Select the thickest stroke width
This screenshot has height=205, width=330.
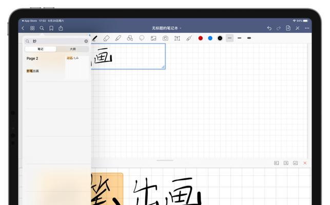coord(249,38)
